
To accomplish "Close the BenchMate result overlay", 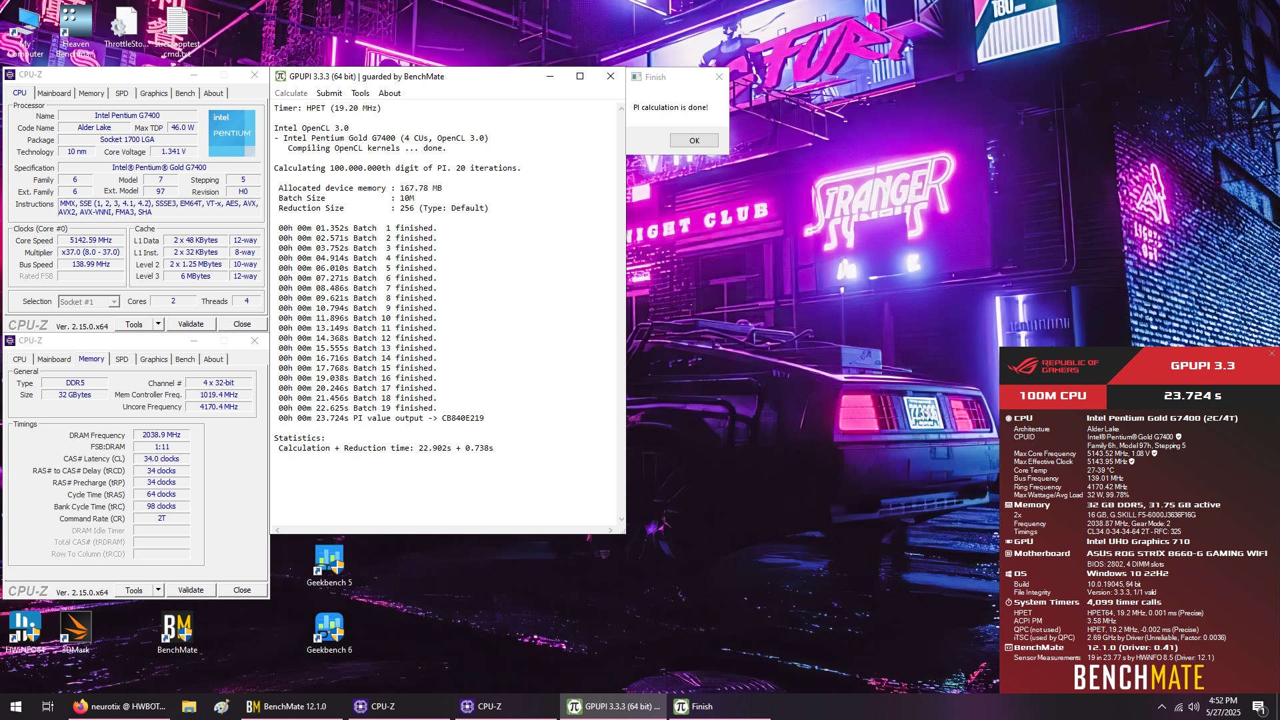I will point(1271,353).
